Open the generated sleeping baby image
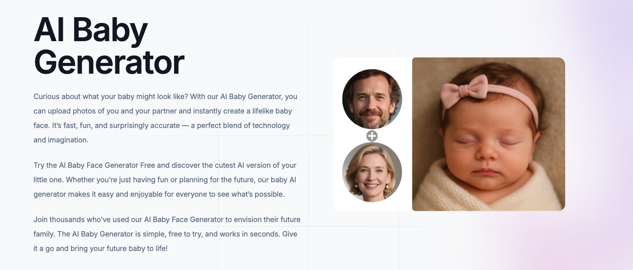This screenshot has height=270, width=633. click(488, 134)
